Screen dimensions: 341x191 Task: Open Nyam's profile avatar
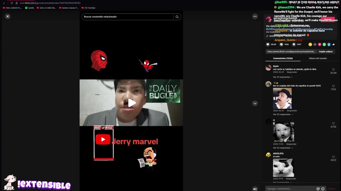268,68
